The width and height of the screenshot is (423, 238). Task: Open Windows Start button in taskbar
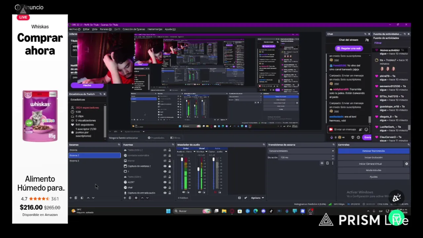[168, 211]
